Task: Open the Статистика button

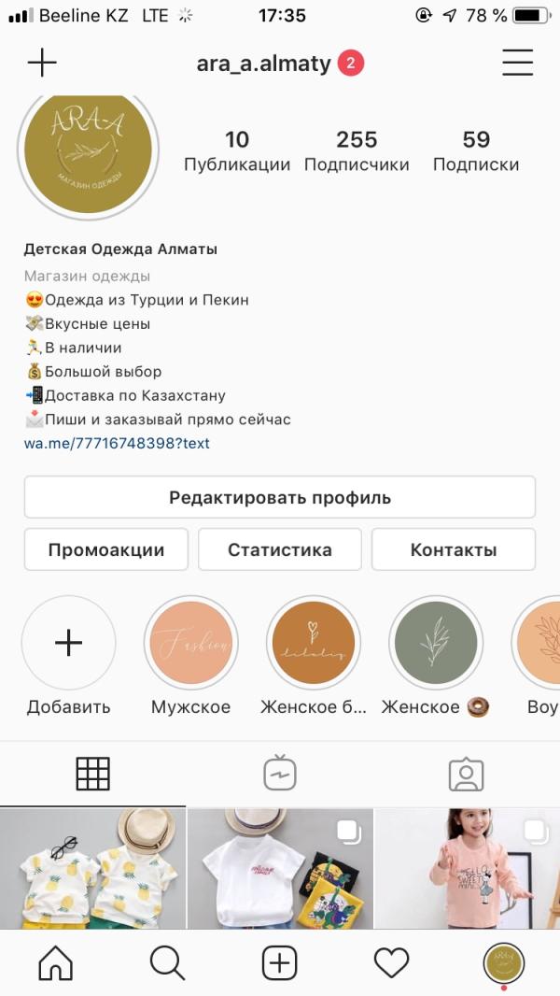Action: point(280,549)
